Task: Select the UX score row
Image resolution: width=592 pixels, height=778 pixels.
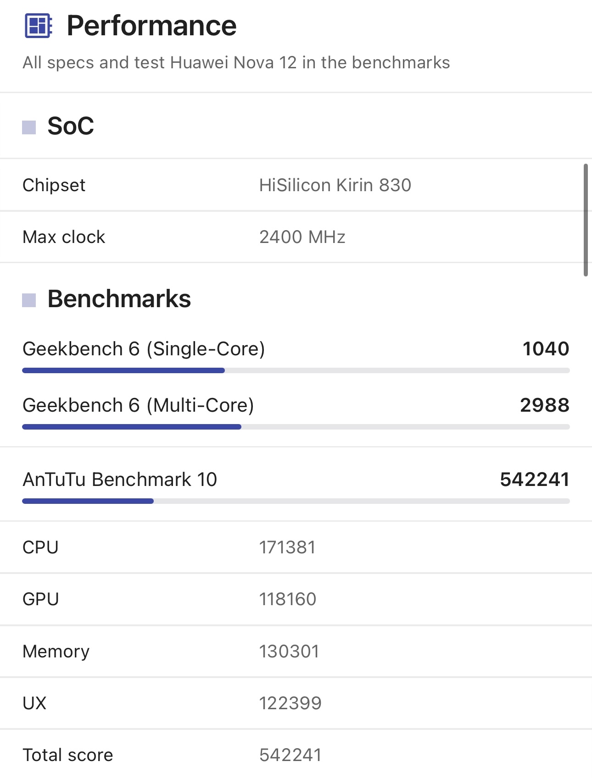Action: [296, 703]
